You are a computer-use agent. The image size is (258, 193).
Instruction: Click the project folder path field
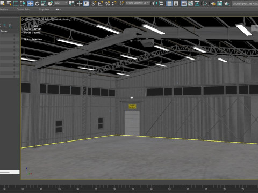pos(245,3)
